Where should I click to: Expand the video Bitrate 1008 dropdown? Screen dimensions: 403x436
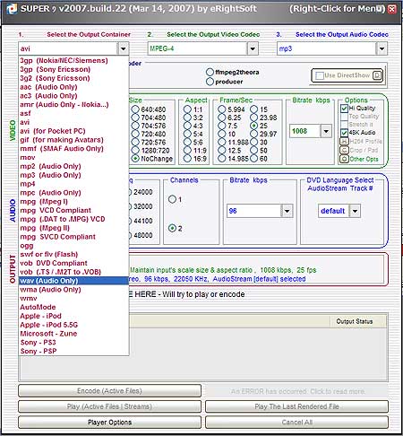326,131
